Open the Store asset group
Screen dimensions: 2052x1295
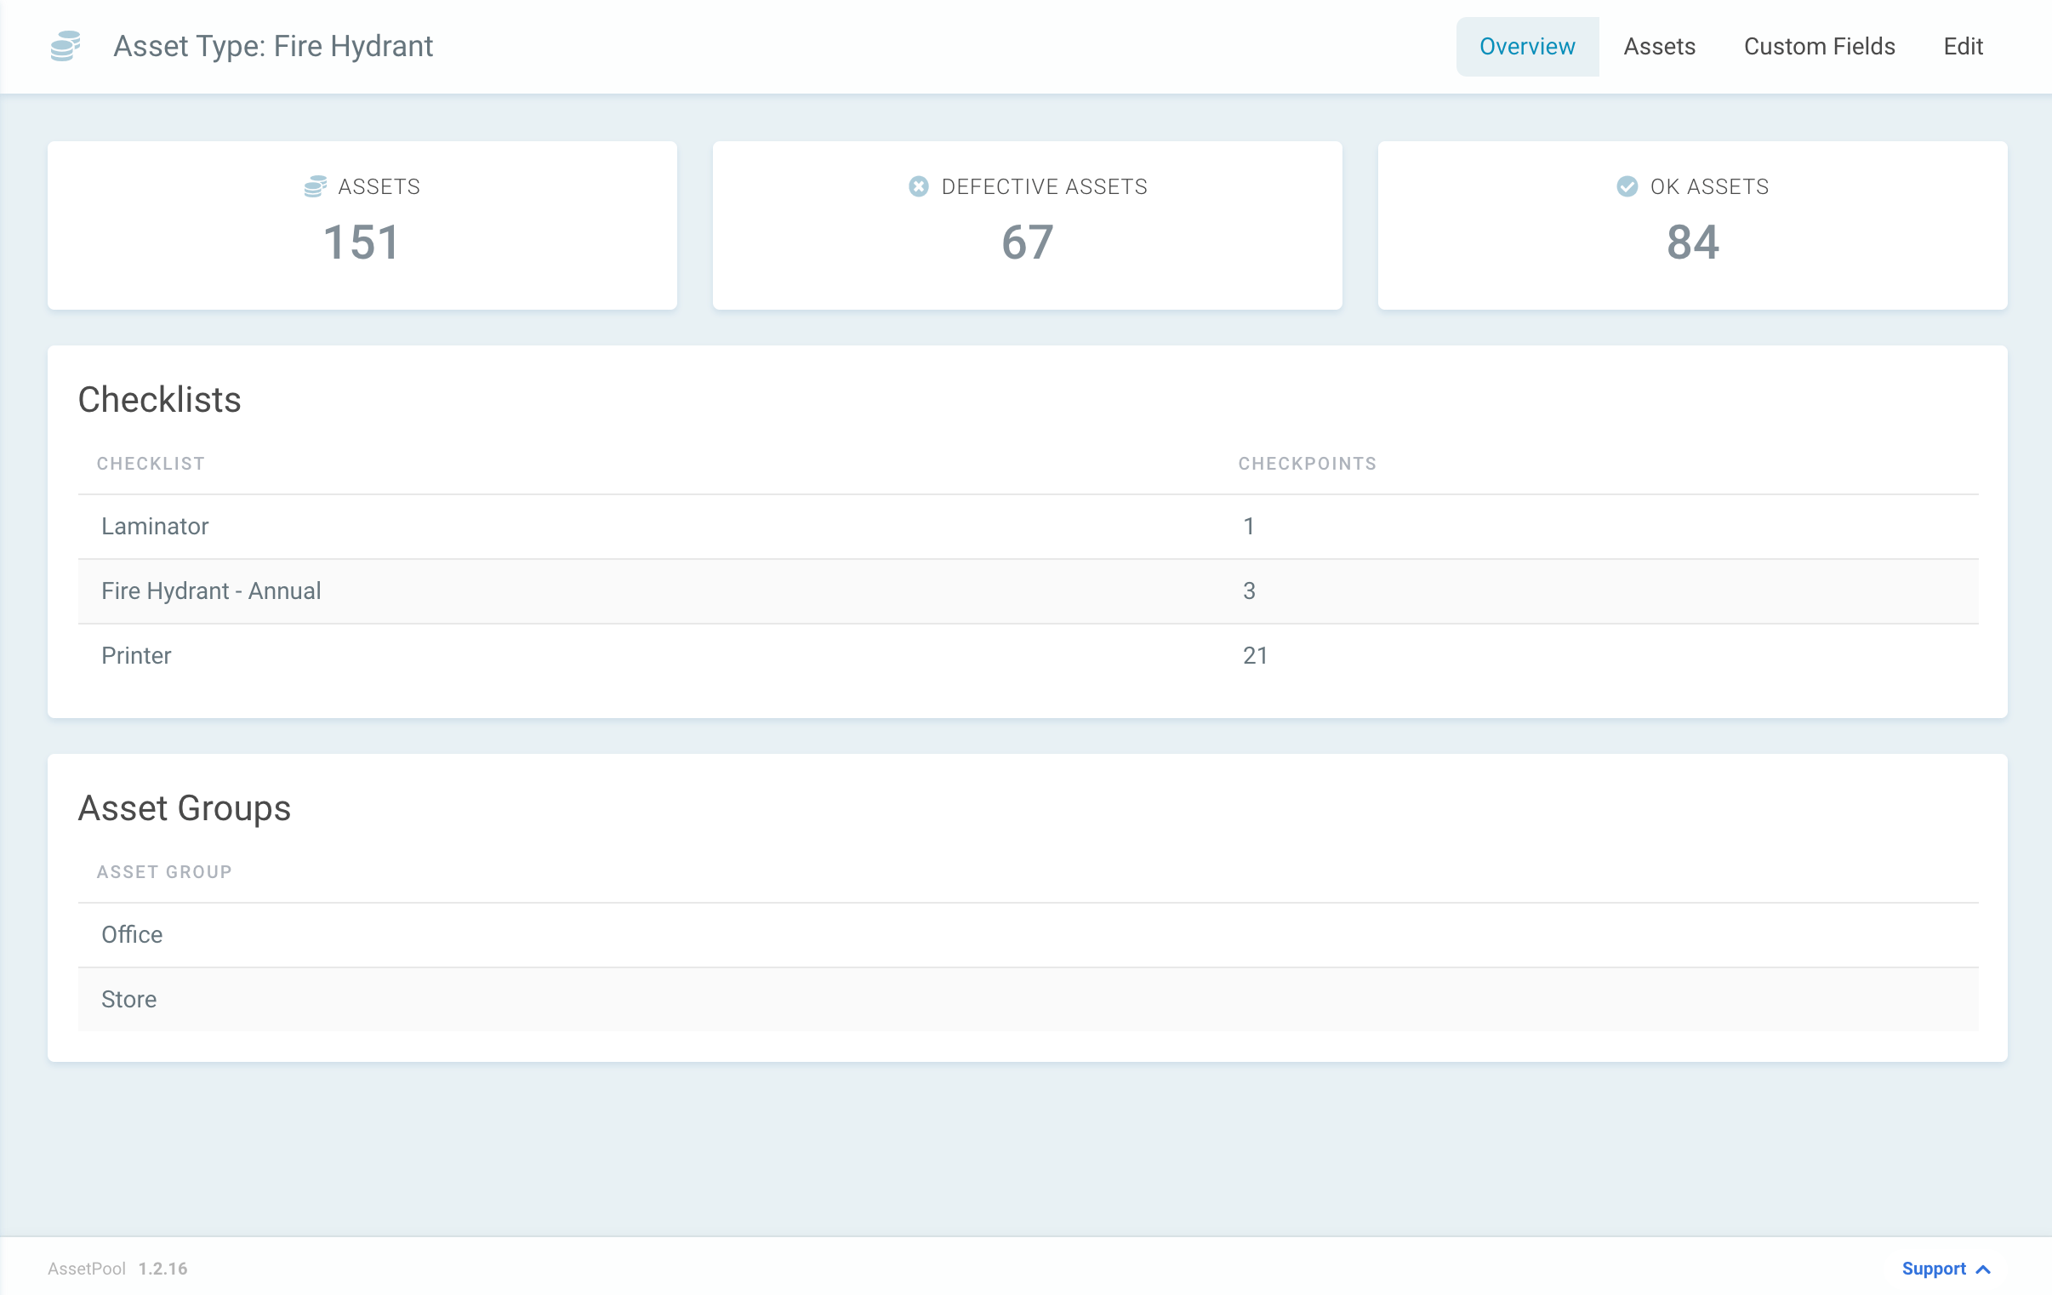129,999
